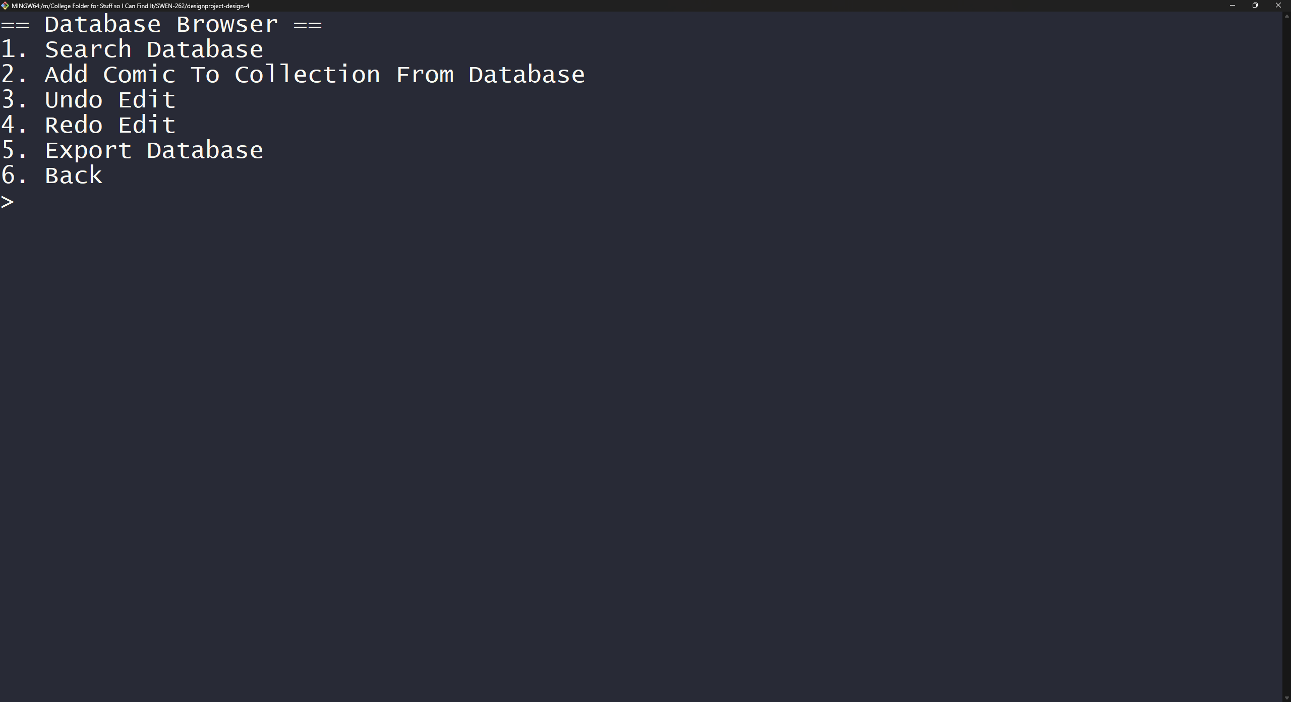This screenshot has width=1291, height=702.
Task: Click the MINGW64 Git Bash title bar icon
Action: 6,6
